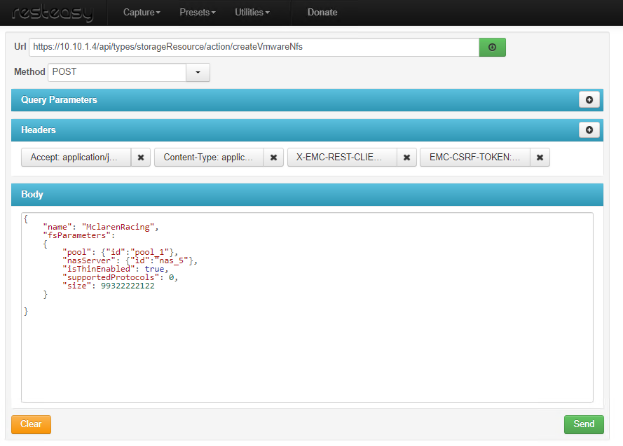Remove the Accept header

point(141,158)
